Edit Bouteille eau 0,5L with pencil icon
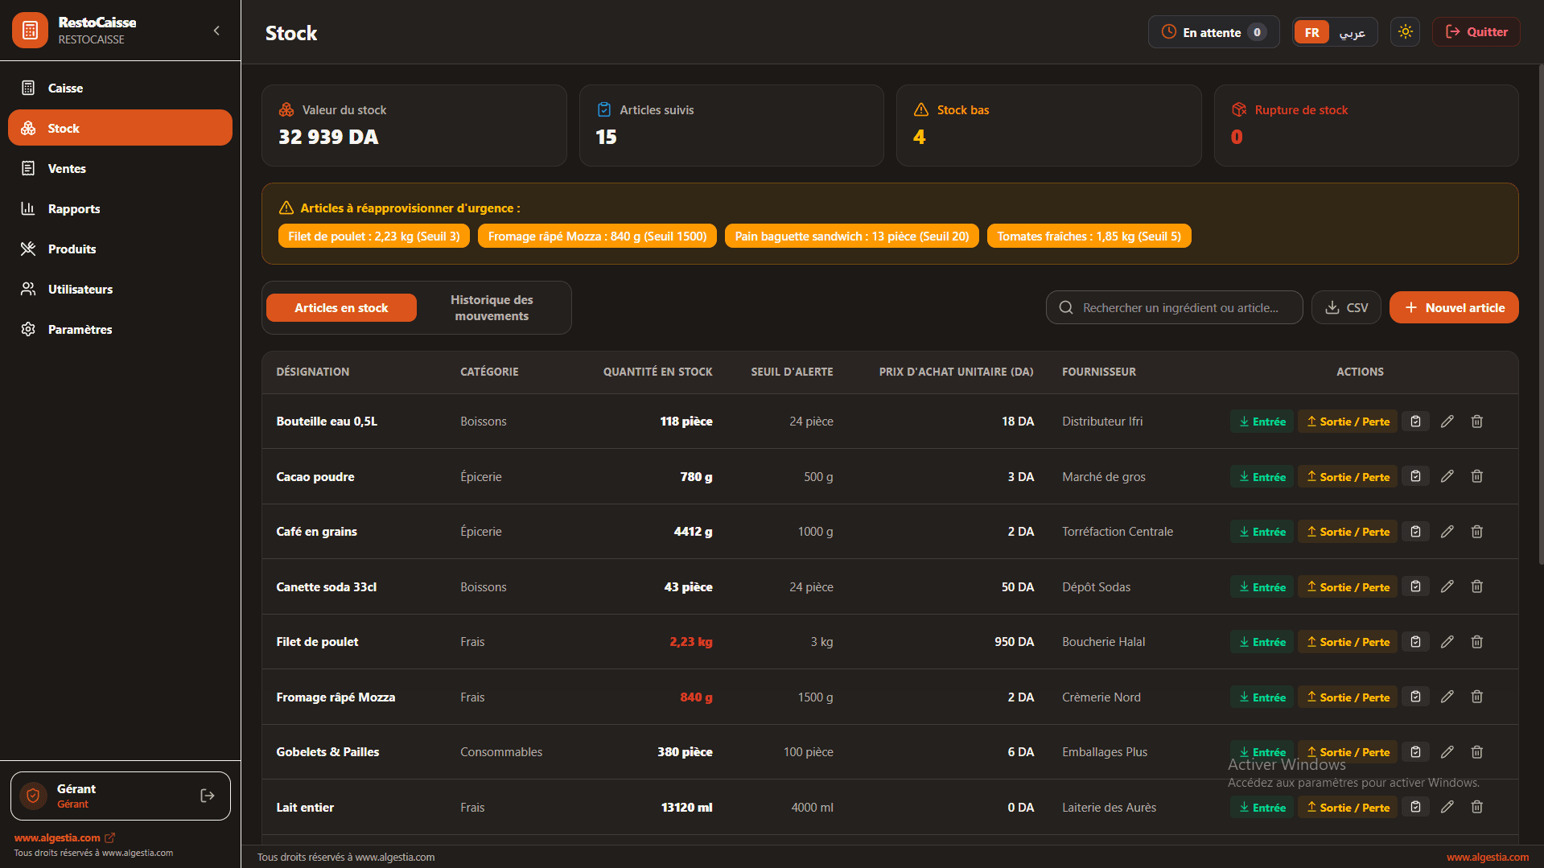 click(x=1447, y=422)
